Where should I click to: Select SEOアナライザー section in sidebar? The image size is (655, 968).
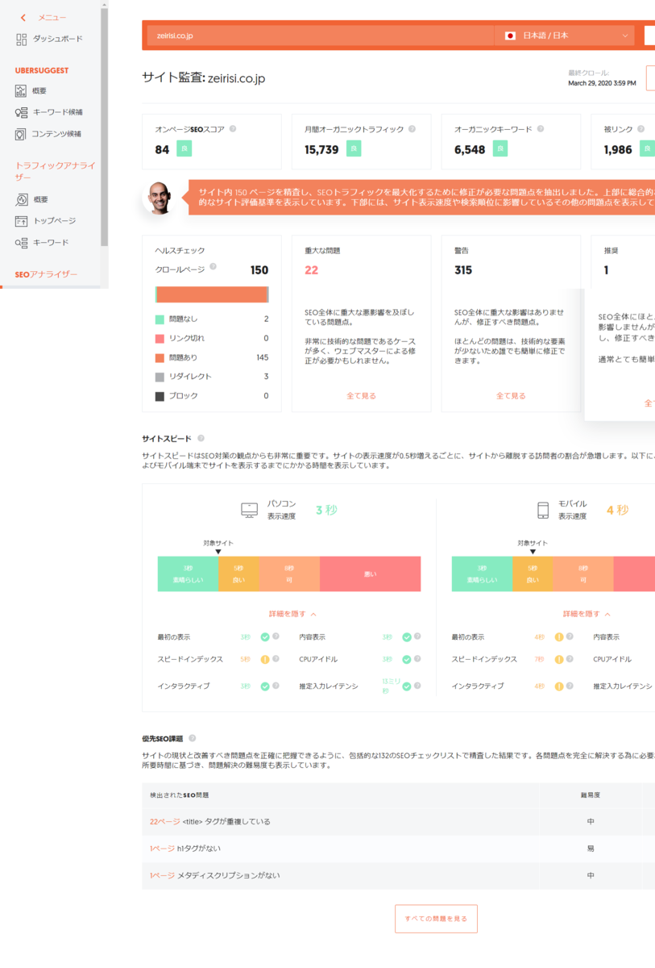point(46,274)
